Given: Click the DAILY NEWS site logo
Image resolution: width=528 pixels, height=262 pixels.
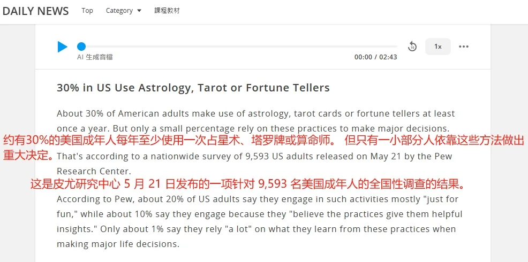Looking at the screenshot, I should [x=35, y=11].
